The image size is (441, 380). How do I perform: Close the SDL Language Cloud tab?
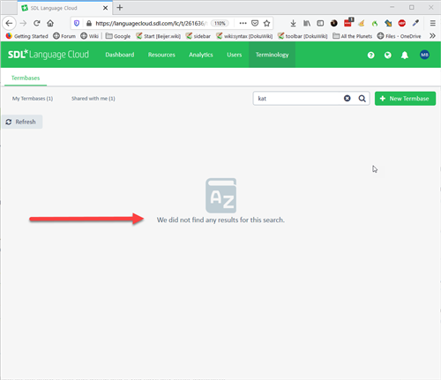105,8
